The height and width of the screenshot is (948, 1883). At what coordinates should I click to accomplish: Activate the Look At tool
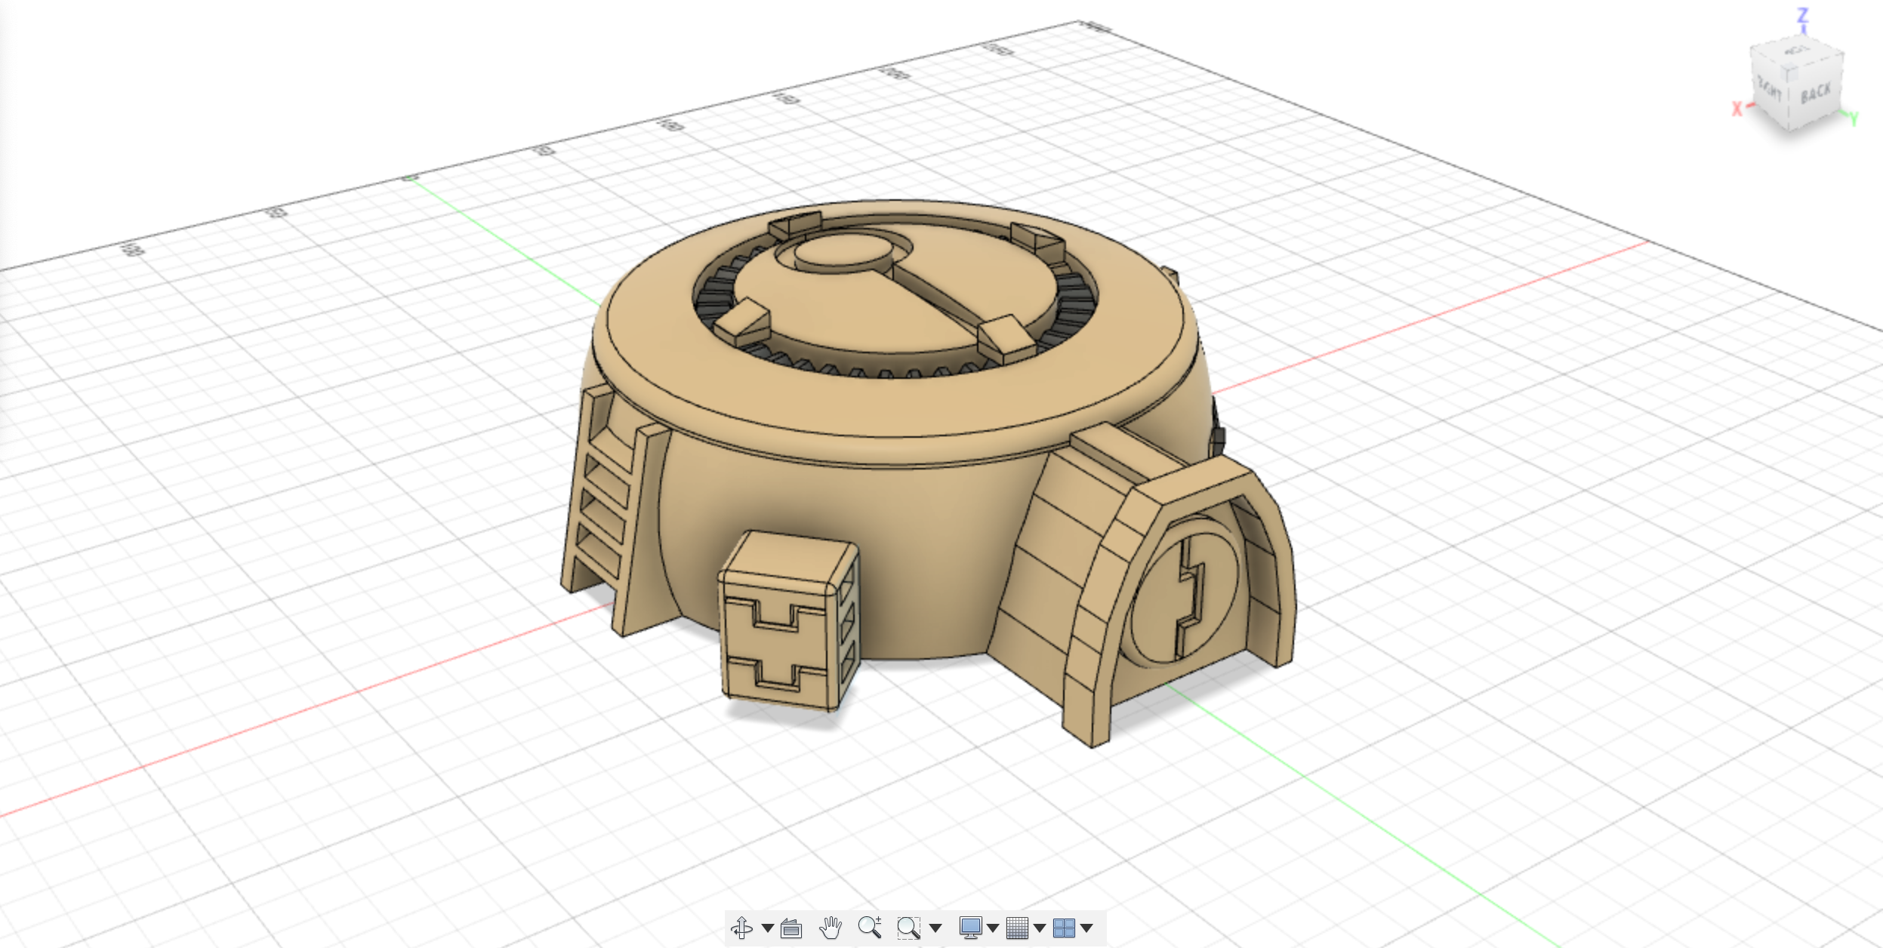click(x=790, y=928)
